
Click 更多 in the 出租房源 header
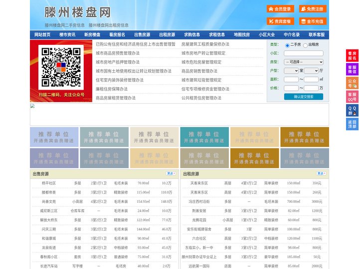pyautogui.click(x=321, y=173)
